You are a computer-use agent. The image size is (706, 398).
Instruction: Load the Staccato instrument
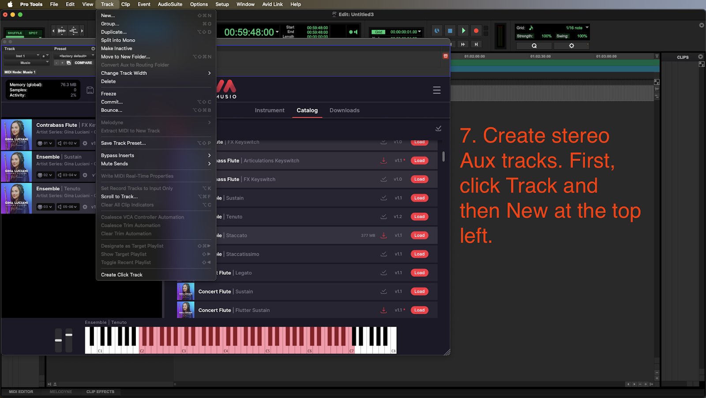419,235
